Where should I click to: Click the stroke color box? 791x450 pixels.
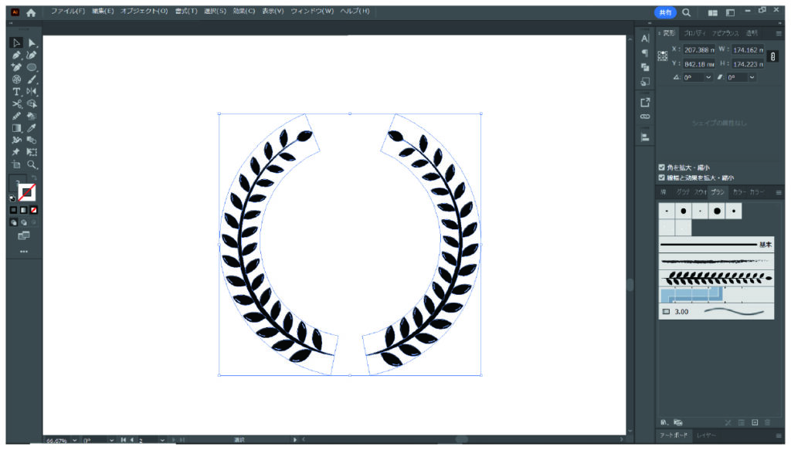[x=27, y=192]
